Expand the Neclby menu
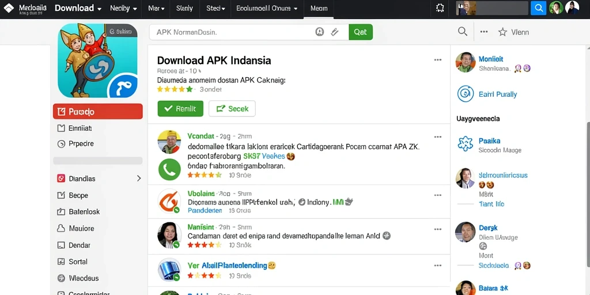Viewport: 590px width, 295px height. click(123, 8)
